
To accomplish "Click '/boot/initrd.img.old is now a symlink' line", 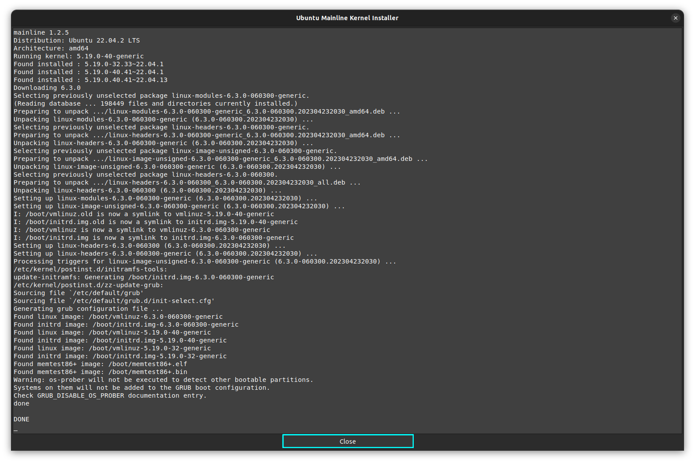I will coord(156,222).
